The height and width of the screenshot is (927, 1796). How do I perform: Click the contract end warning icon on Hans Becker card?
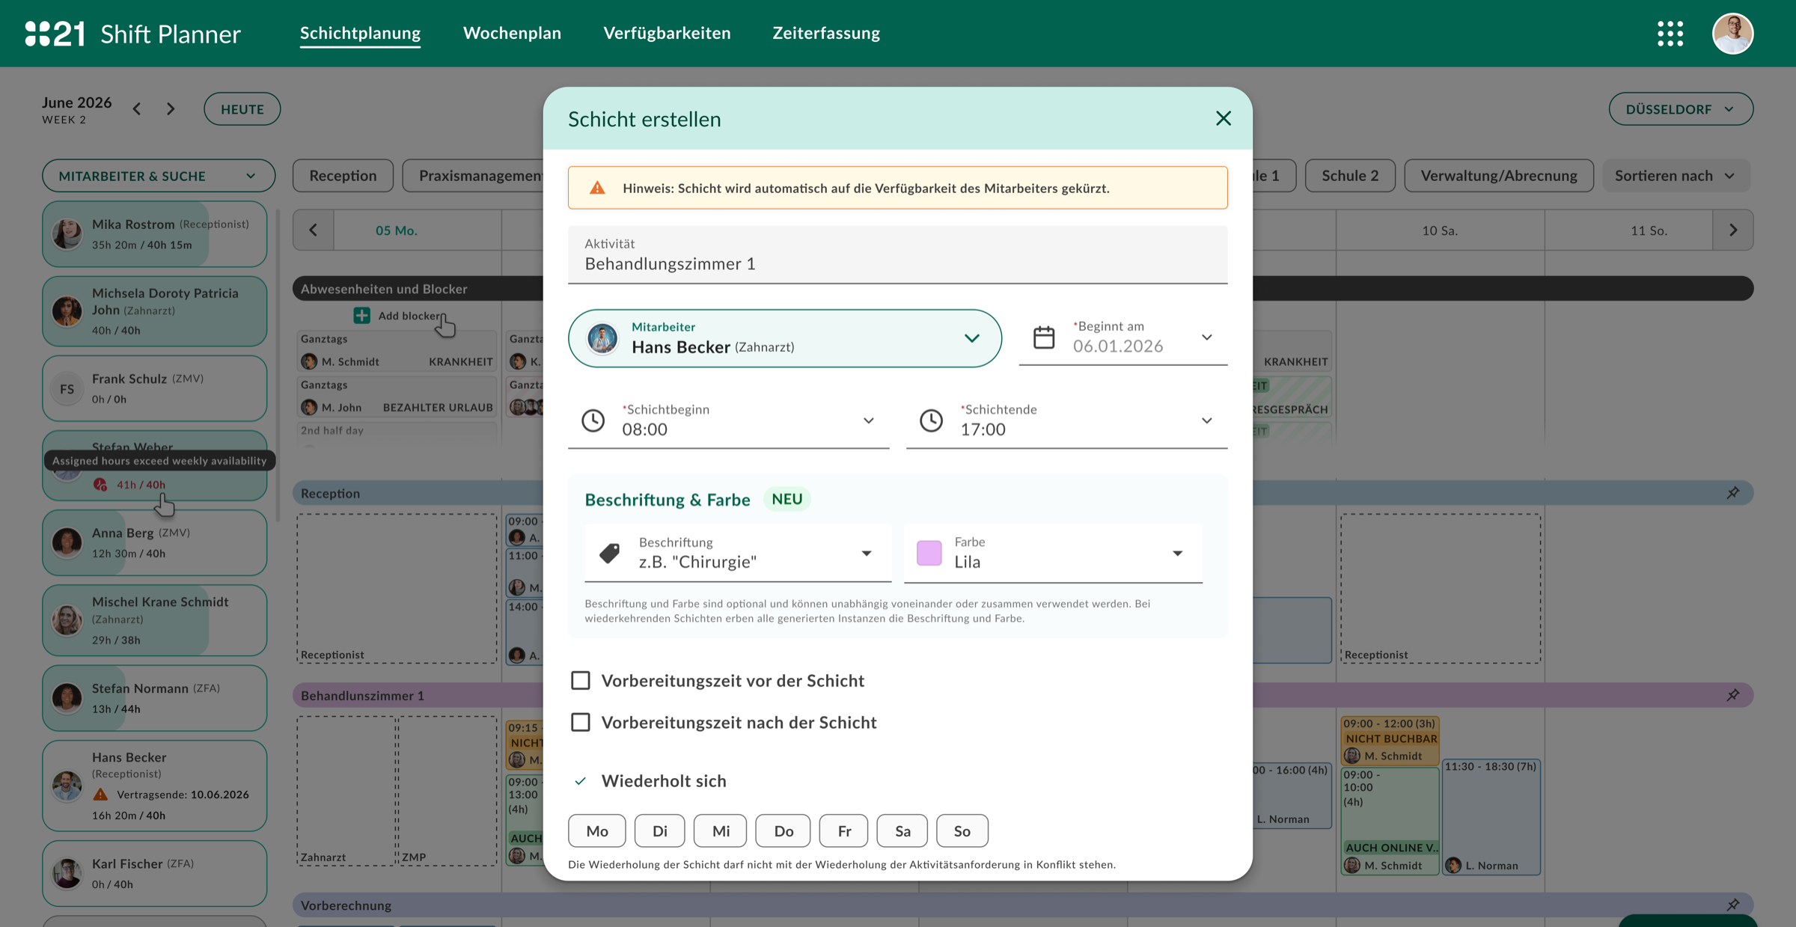point(100,795)
